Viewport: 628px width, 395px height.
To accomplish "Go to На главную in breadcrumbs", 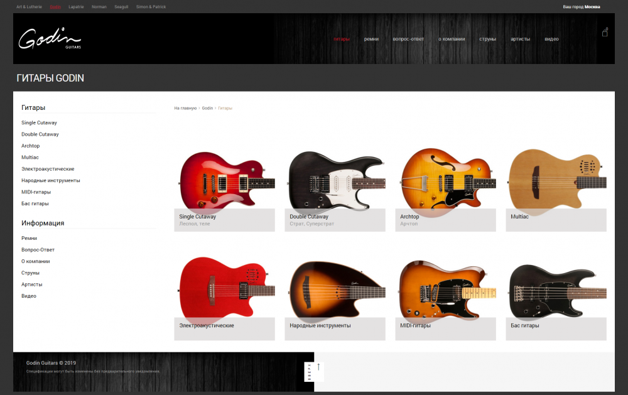I will tap(185, 108).
